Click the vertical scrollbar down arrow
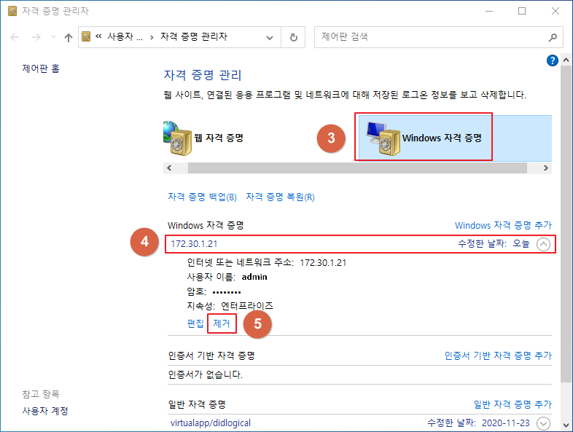This screenshot has height=432, width=573. [x=566, y=425]
